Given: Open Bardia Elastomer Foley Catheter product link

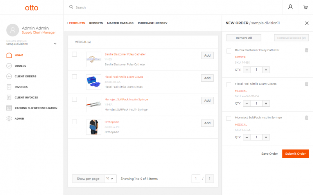Looking at the screenshot, I should 125,54.
